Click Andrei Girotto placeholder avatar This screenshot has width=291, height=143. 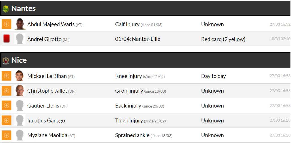point(20,39)
